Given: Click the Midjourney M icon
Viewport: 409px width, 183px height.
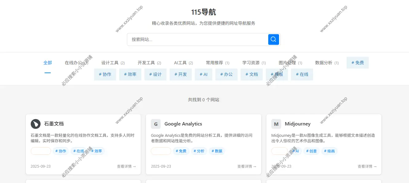Looking at the screenshot, I should coord(276,124).
